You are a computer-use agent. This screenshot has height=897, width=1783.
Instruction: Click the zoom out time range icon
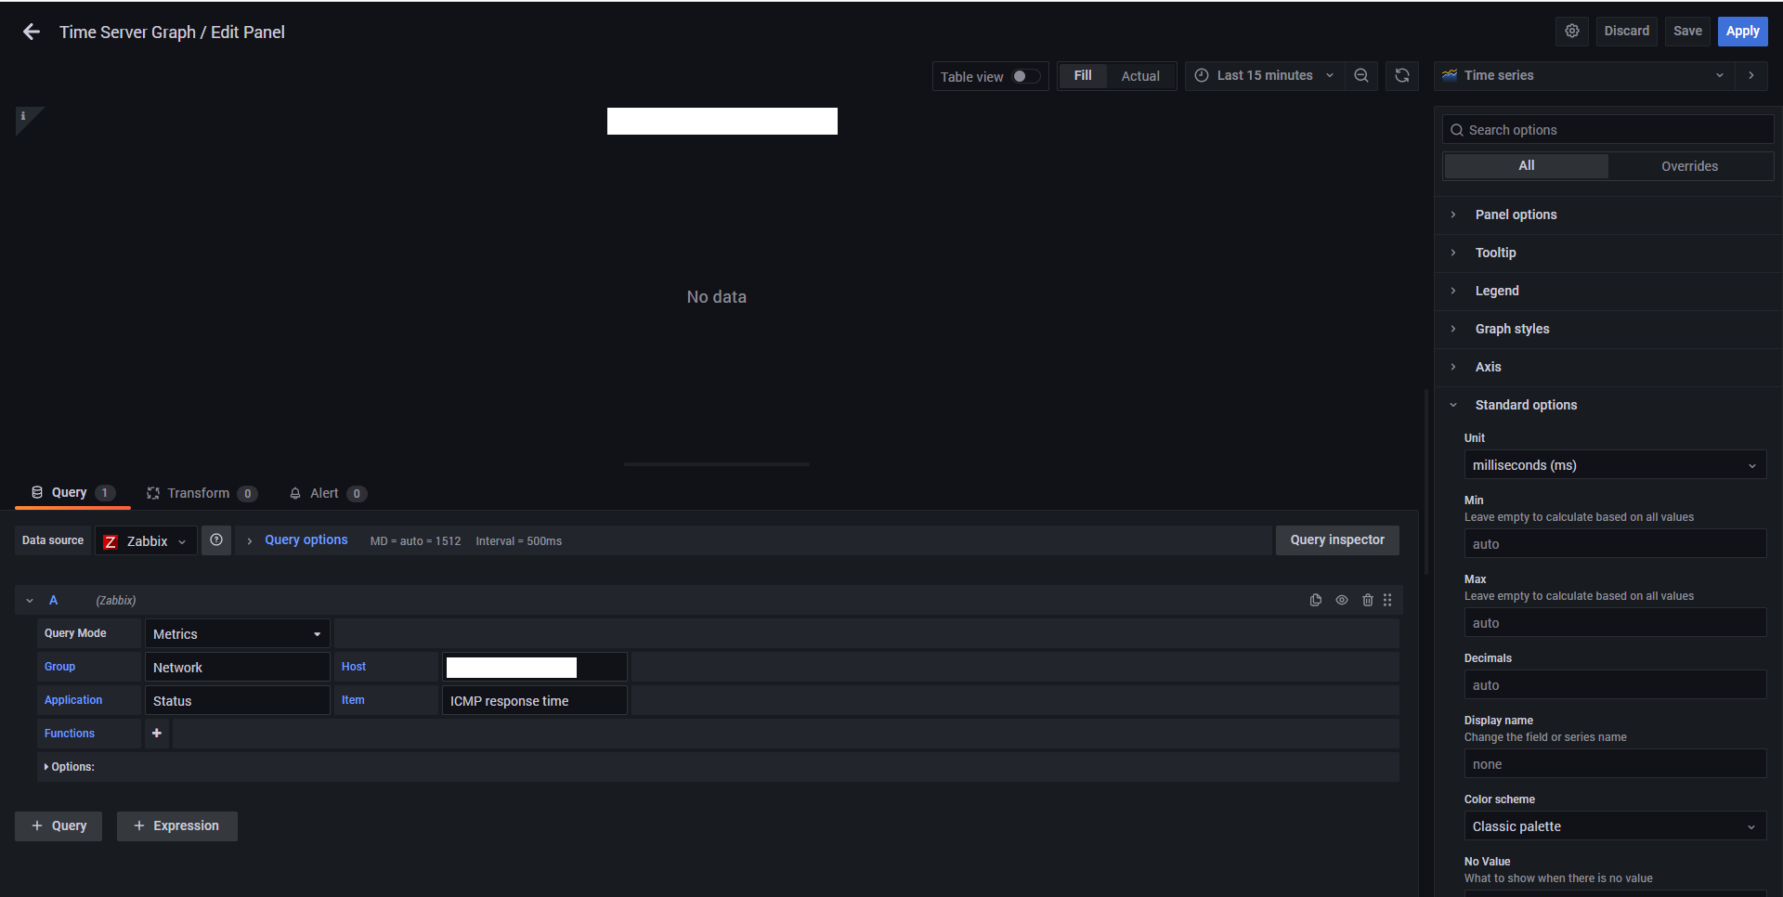tap(1361, 76)
